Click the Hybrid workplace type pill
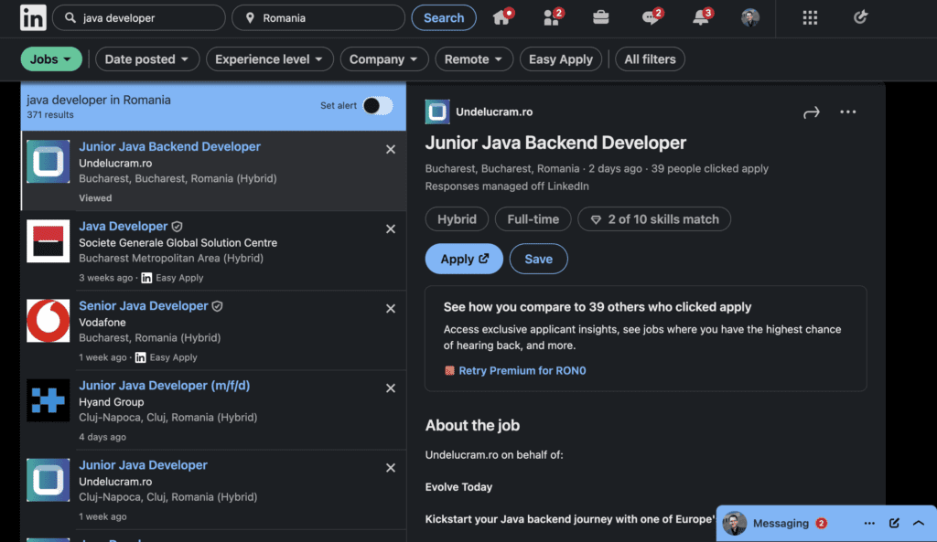Viewport: 937px width, 542px height. tap(457, 219)
